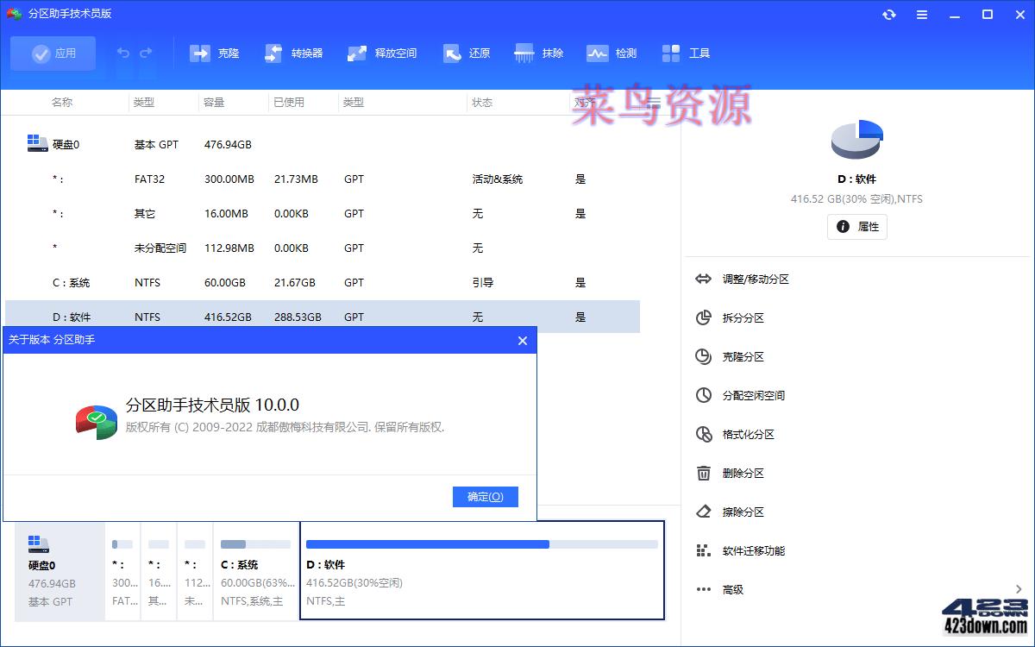The image size is (1035, 647).
Task: Open the hamburger menu in title bar
Action: tap(922, 15)
